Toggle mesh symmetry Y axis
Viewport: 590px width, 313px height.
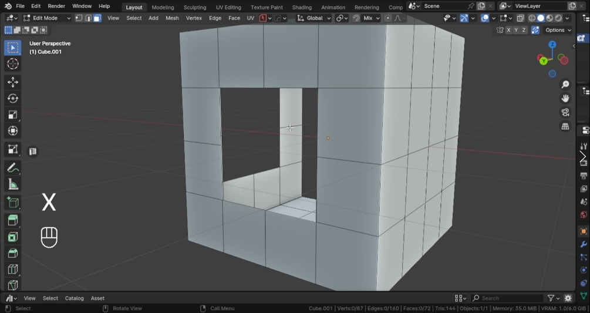516,30
